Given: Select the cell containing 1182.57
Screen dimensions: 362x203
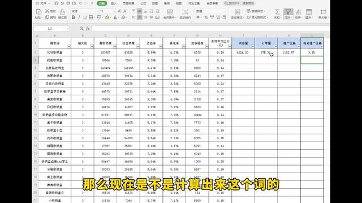Looking at the screenshot, I should 289,52.
